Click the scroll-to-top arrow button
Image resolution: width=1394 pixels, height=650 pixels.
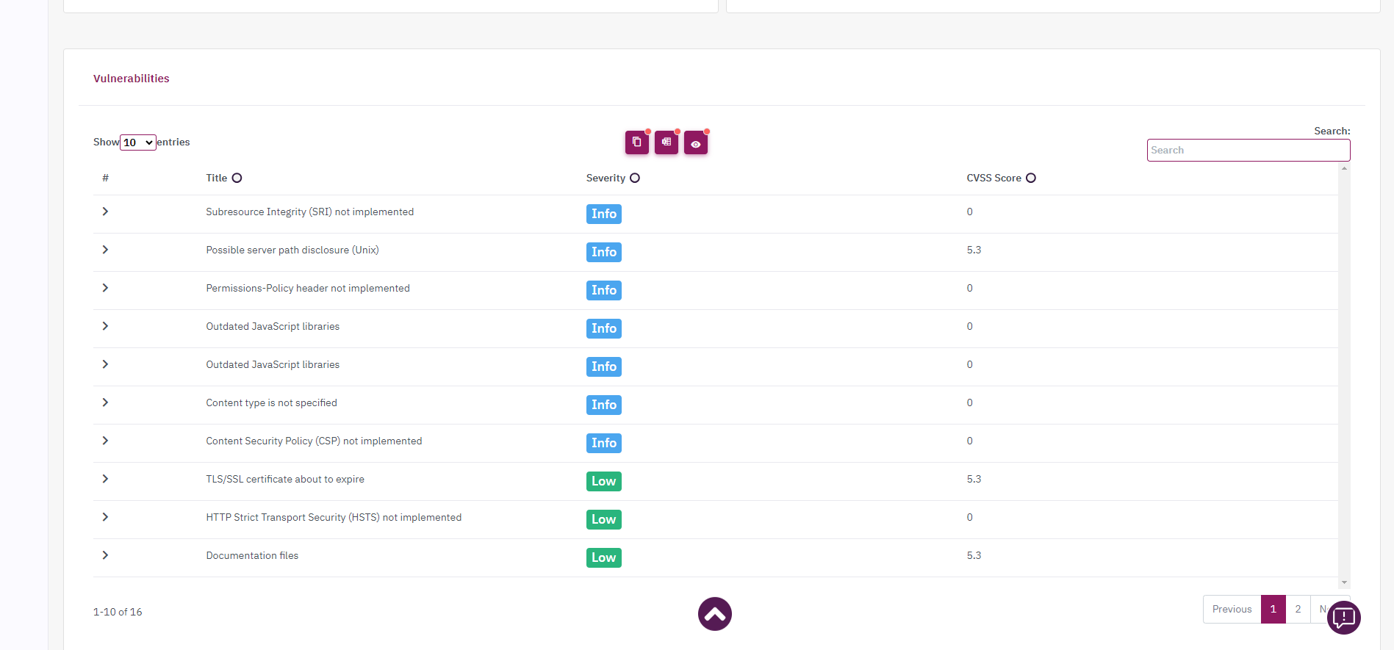(x=714, y=614)
